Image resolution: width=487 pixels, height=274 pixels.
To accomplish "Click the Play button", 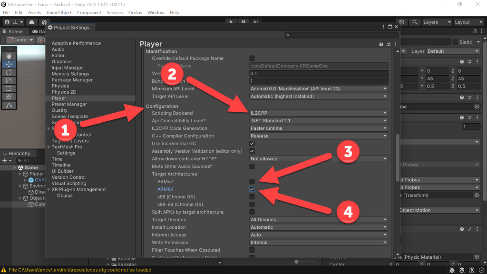I will tap(231, 22).
